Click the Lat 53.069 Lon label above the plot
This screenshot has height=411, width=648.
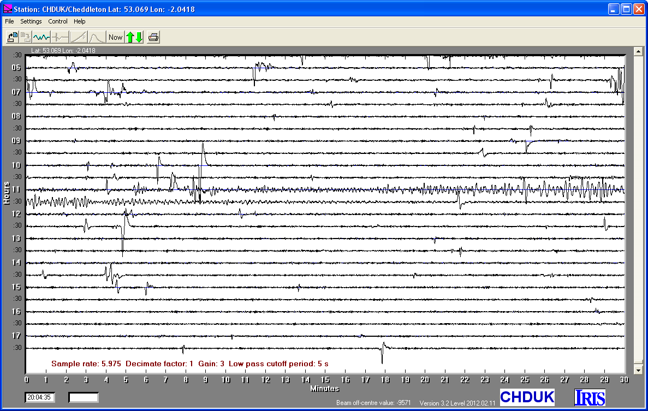[63, 50]
